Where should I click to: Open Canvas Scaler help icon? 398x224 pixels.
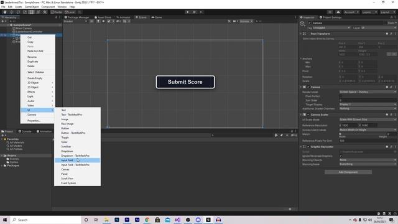387,114
